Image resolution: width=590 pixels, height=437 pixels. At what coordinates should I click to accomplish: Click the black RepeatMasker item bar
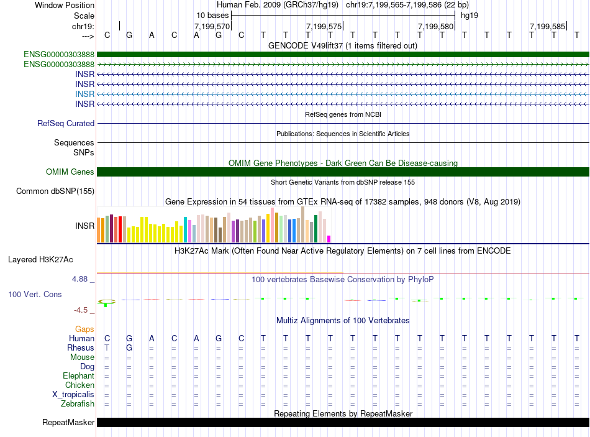coord(343,423)
